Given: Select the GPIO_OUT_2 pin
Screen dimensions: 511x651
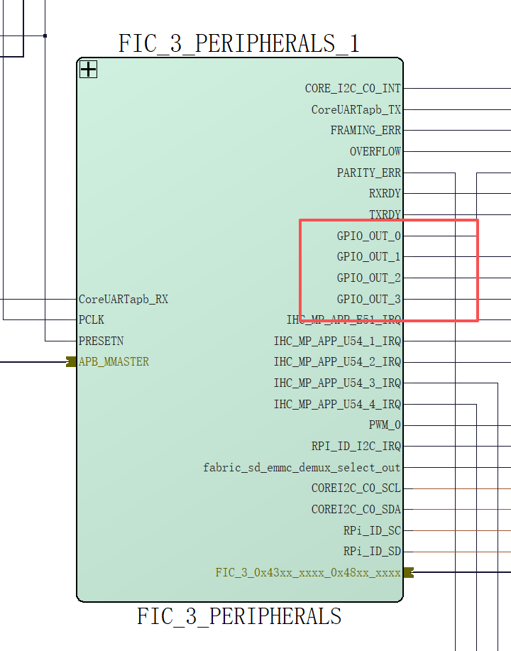Looking at the screenshot, I should [369, 278].
